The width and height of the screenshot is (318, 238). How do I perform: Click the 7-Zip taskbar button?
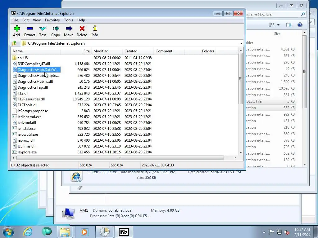[x=124, y=232]
